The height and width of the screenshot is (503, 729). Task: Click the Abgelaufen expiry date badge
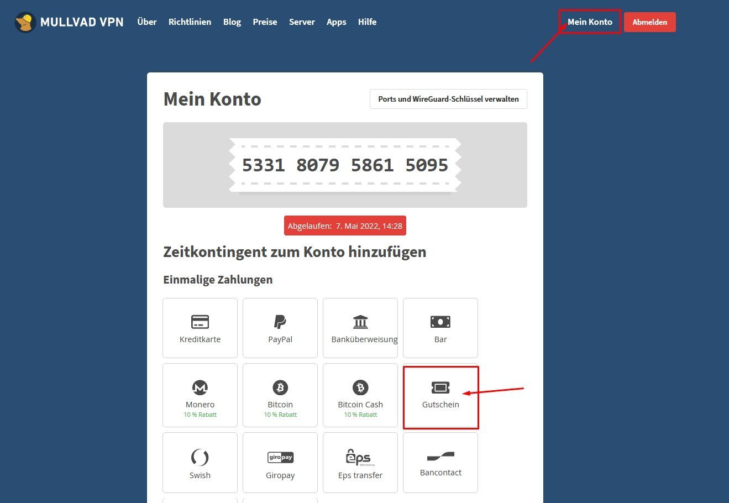345,226
